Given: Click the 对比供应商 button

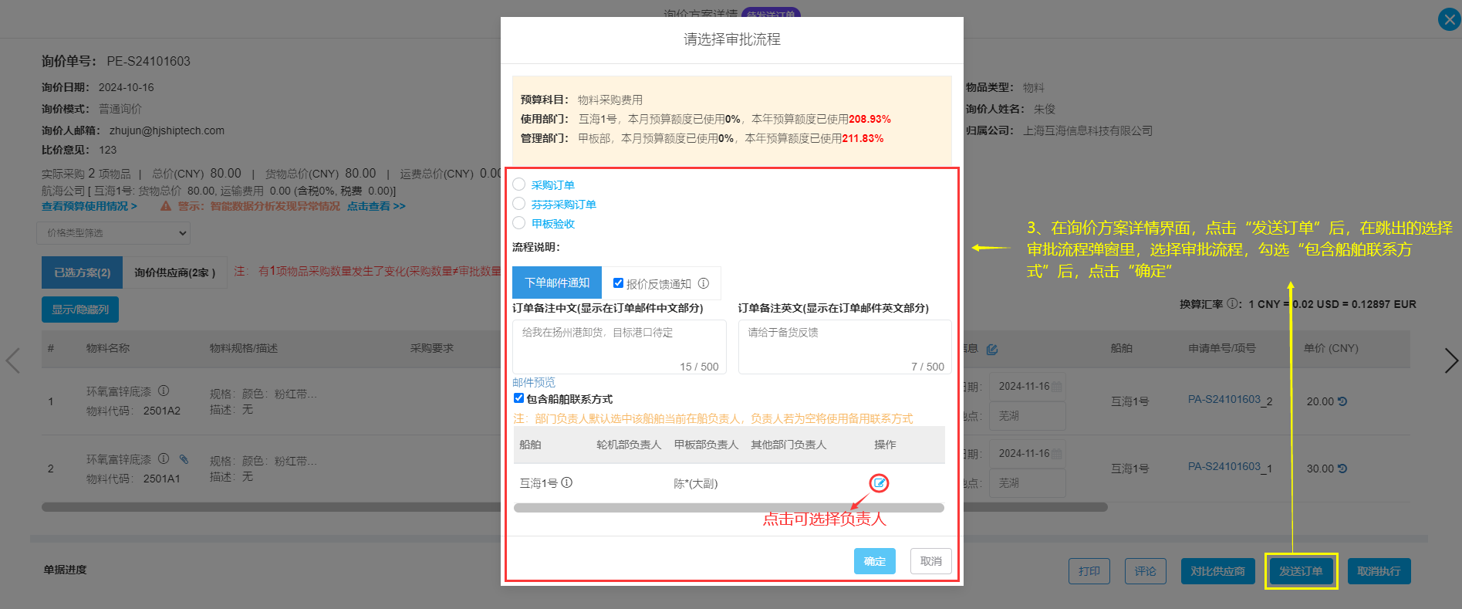Looking at the screenshot, I should point(1217,571).
